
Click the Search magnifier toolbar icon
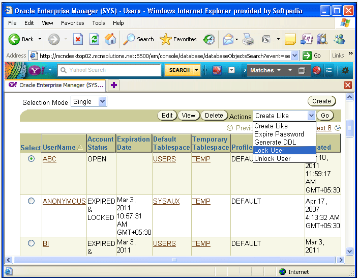click(x=129, y=39)
